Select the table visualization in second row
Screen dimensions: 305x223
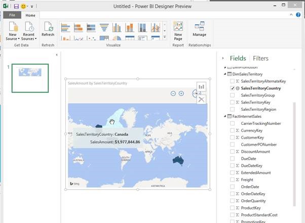pyautogui.click(x=130, y=38)
